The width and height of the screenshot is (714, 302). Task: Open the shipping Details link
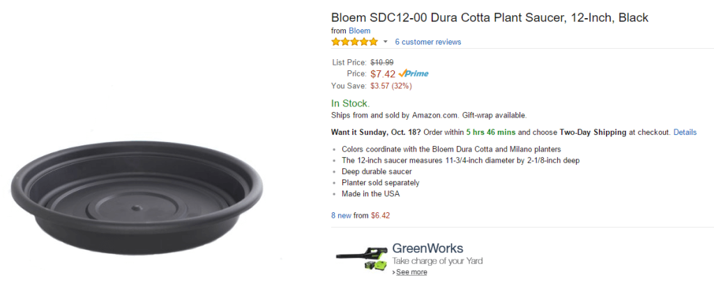685,132
